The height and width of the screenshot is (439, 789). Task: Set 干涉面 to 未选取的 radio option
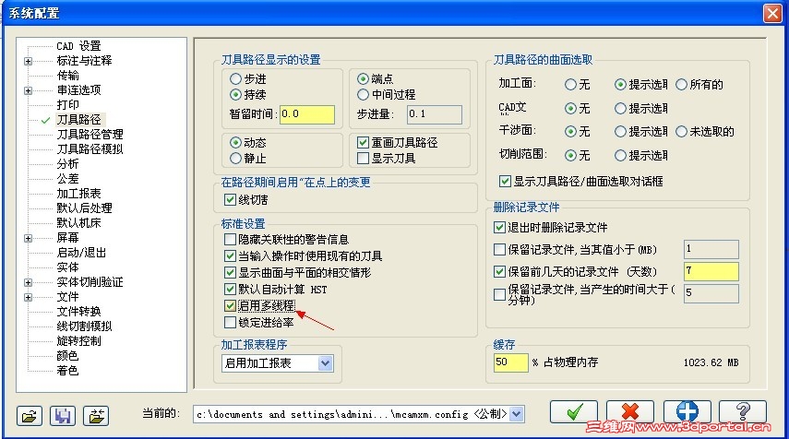681,132
